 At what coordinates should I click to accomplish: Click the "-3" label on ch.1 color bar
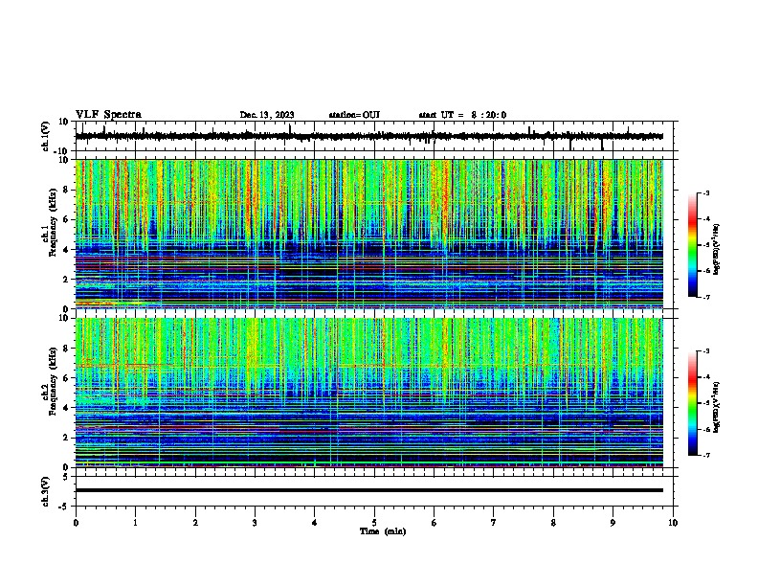click(x=705, y=192)
